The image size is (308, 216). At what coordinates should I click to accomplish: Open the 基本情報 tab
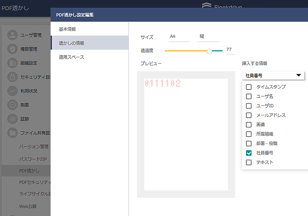pyautogui.click(x=90, y=29)
